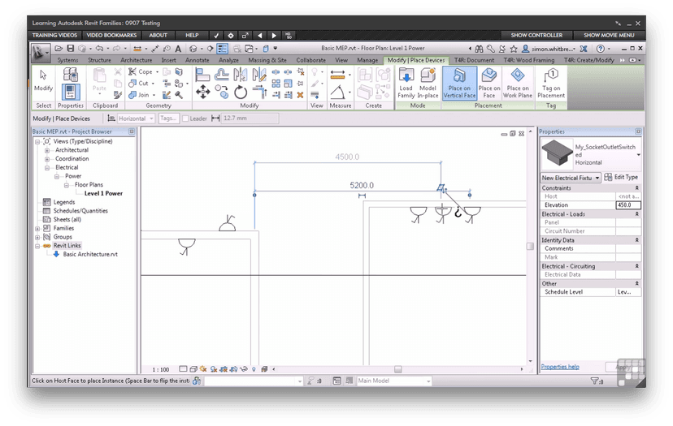Open the Architecture ribbon tab
Screen dimensions: 673x426
136,60
